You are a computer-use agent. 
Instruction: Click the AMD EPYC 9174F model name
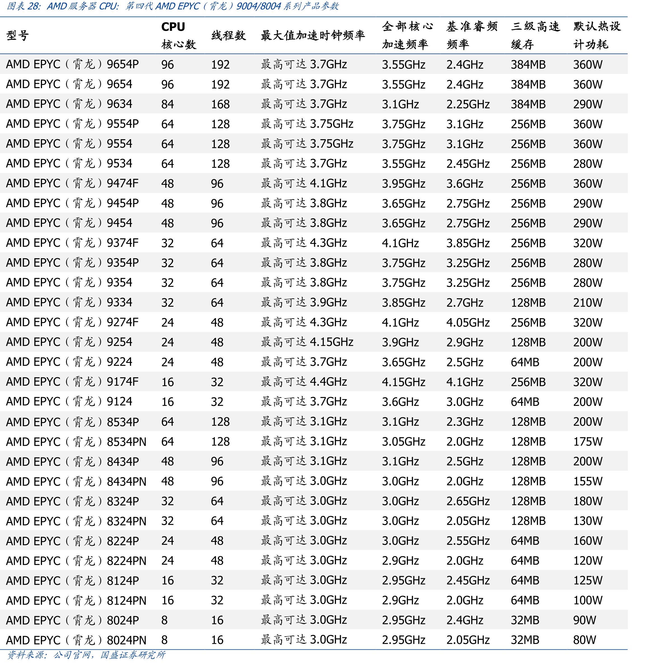(x=72, y=382)
